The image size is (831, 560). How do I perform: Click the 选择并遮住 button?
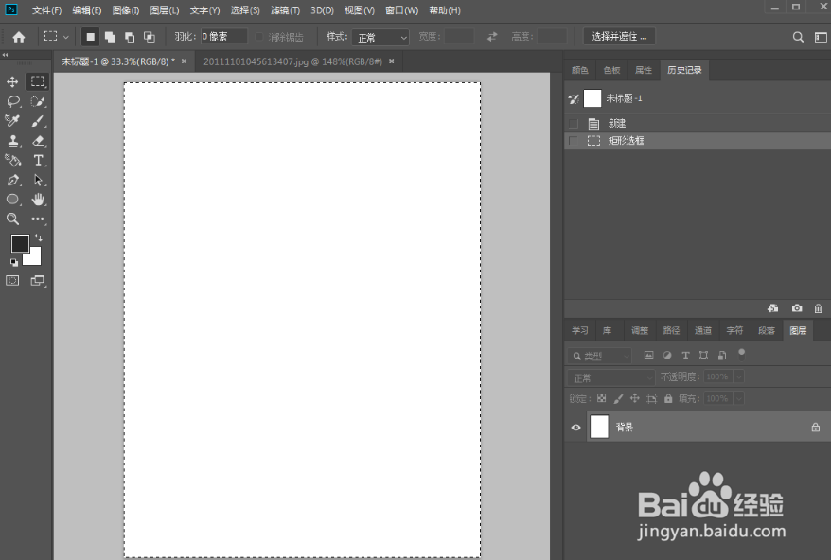click(x=619, y=37)
